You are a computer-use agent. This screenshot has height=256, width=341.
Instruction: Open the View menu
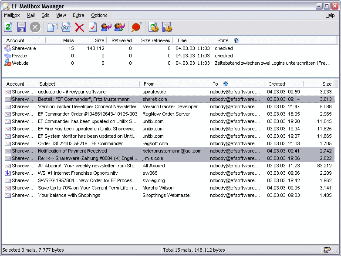[x=61, y=15]
